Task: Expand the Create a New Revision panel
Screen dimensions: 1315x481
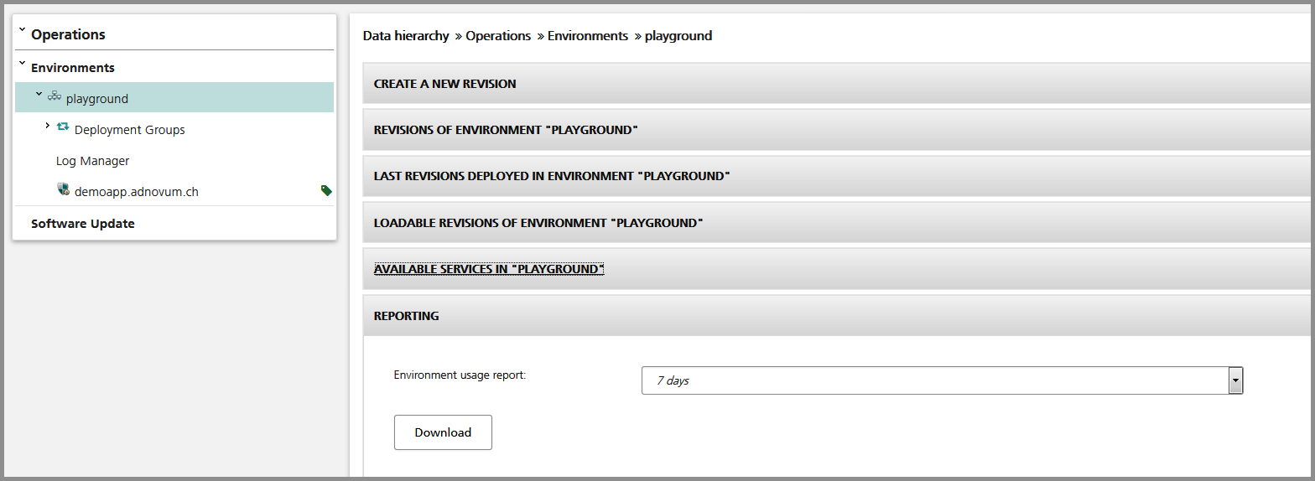Action: coord(839,84)
